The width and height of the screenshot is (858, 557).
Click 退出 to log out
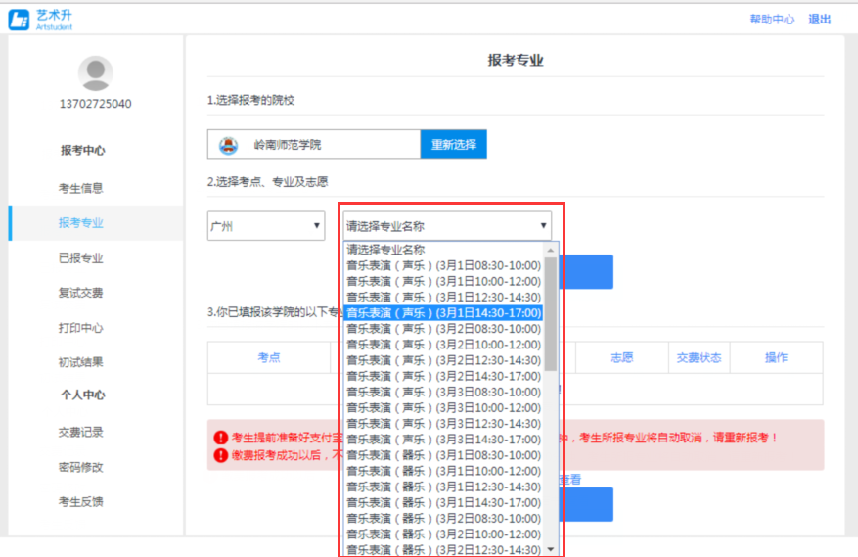(x=820, y=20)
